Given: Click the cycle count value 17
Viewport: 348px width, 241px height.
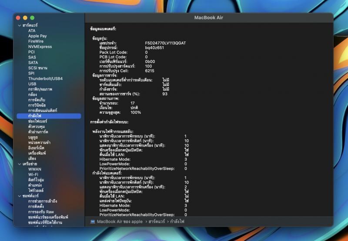Looking at the screenshot, I should tap(133, 103).
